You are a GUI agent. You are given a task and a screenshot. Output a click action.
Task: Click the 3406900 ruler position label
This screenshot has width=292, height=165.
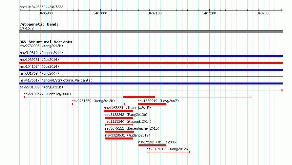pyautogui.click(x=46, y=13)
